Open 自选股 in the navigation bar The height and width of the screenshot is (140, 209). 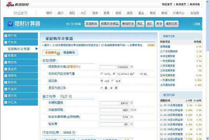(x=195, y=13)
